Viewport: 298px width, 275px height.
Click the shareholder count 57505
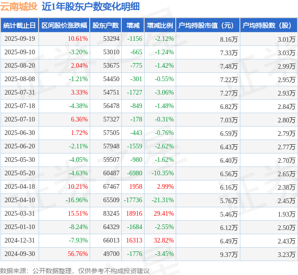pos(112,133)
